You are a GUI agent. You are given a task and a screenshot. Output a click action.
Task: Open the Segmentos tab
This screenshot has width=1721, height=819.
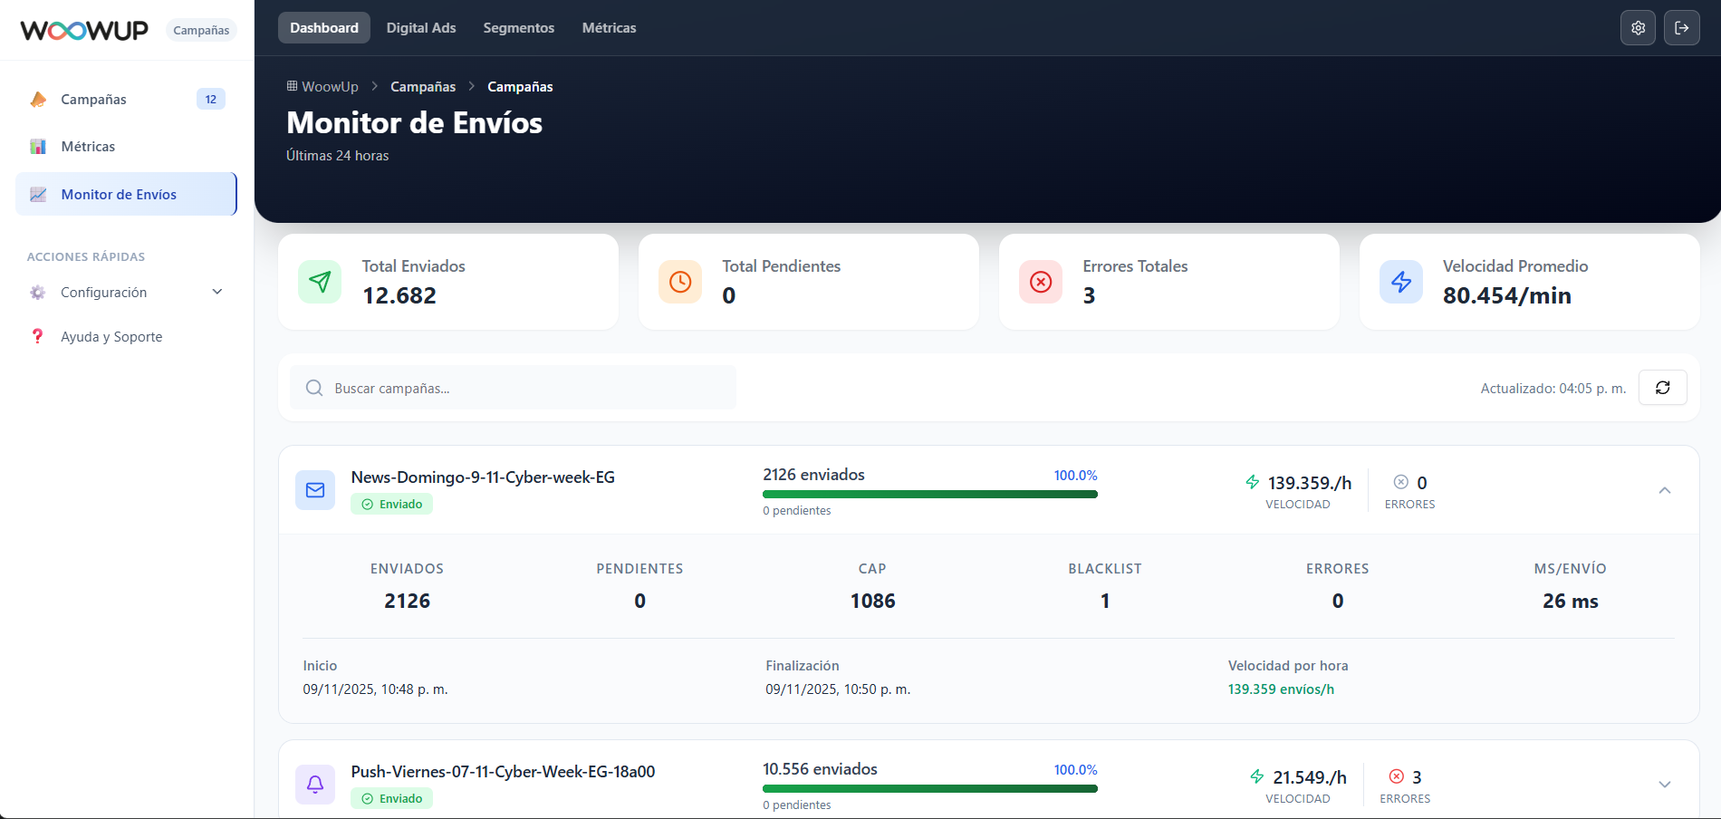click(518, 28)
